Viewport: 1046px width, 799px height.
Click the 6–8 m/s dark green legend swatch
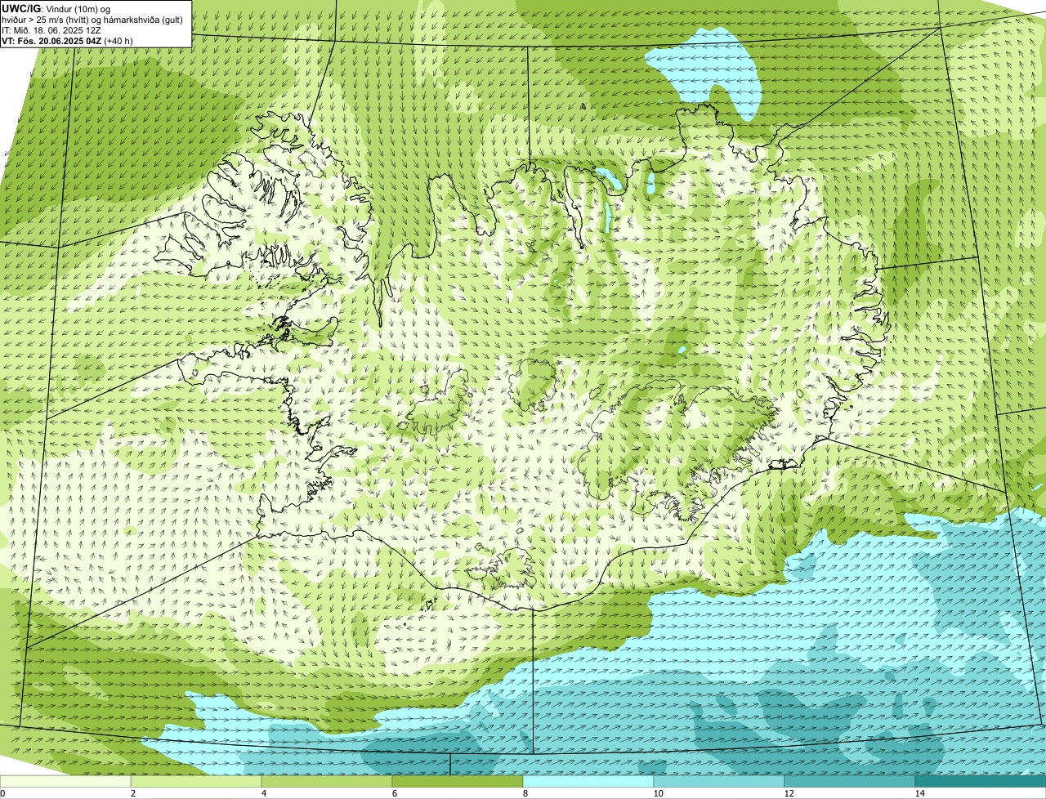pyautogui.click(x=458, y=782)
